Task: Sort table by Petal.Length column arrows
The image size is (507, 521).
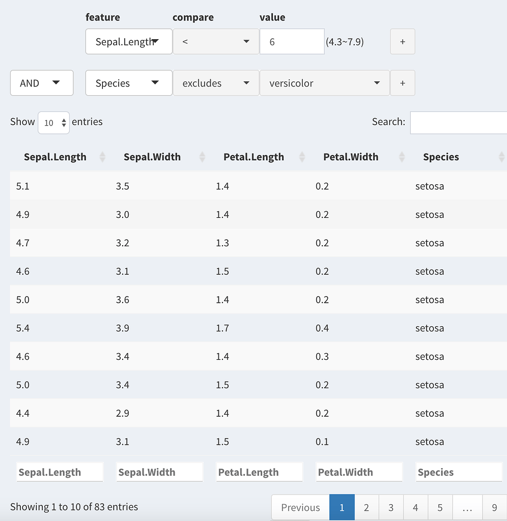Action: click(x=302, y=157)
